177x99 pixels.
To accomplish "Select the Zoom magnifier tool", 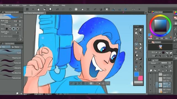I will [x=136, y=30].
